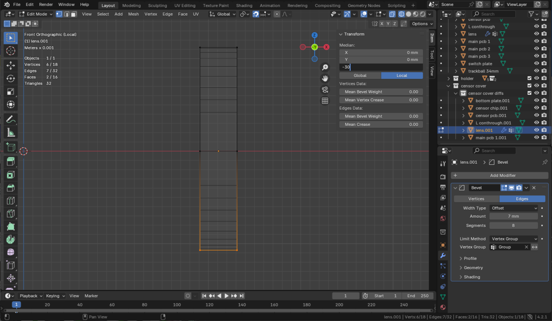Open the File menu

tap(17, 5)
